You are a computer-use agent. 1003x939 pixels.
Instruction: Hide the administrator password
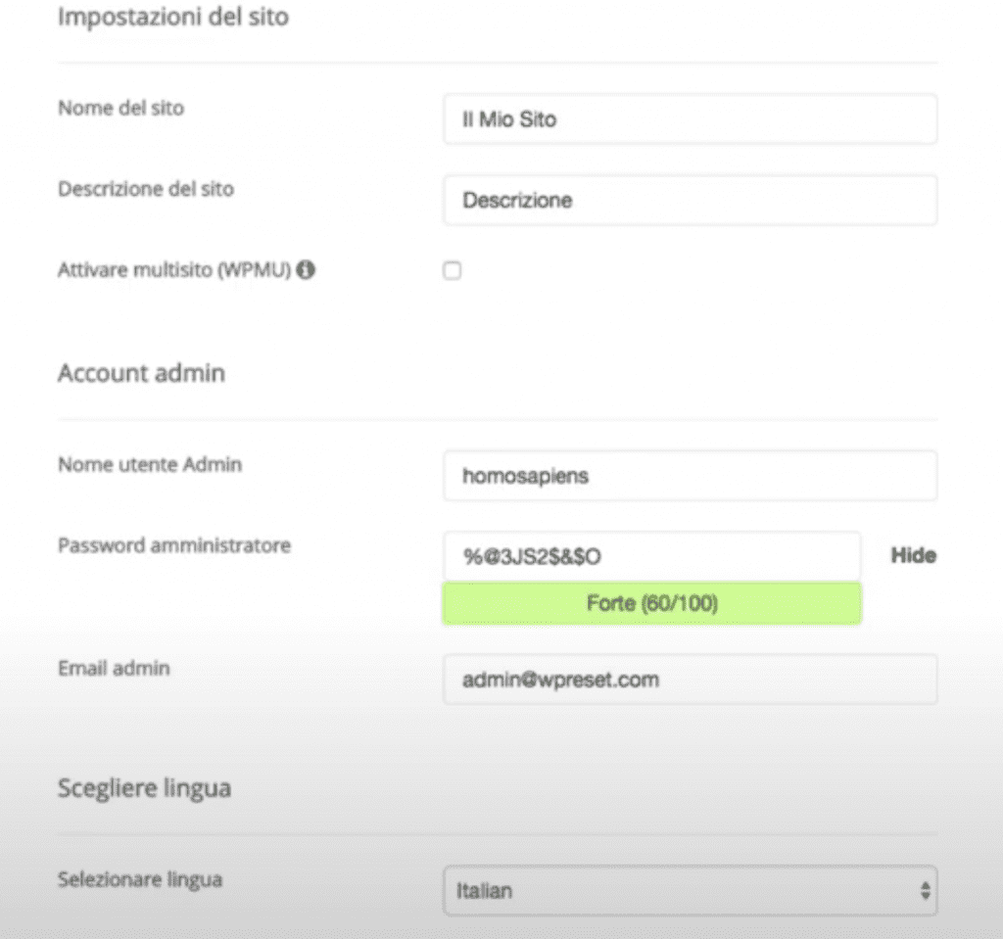coord(914,555)
